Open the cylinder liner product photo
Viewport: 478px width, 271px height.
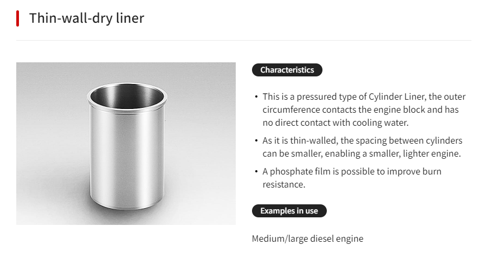tap(126, 144)
